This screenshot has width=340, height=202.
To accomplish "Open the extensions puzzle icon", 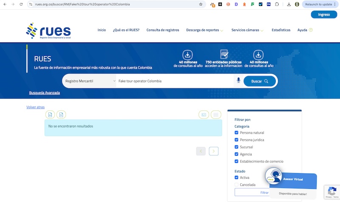I will [x=277, y=4].
